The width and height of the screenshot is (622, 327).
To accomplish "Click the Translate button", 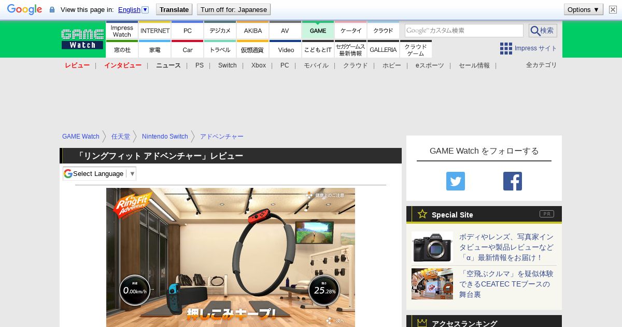I will point(174,9).
